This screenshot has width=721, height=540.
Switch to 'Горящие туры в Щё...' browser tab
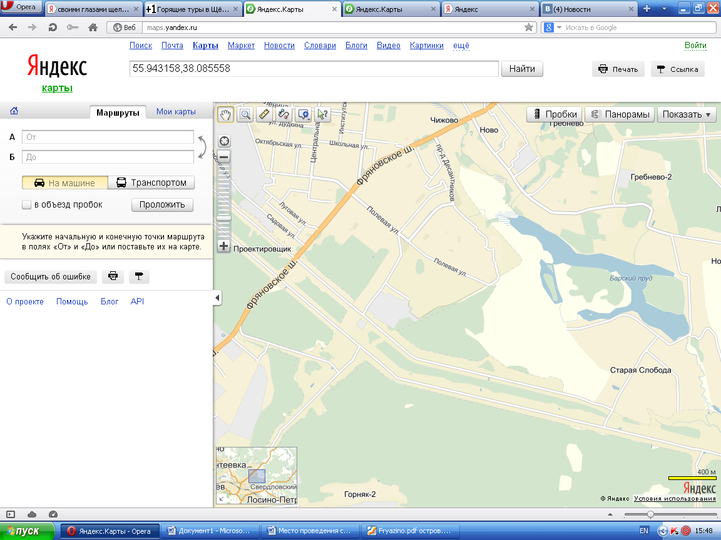pyautogui.click(x=193, y=9)
